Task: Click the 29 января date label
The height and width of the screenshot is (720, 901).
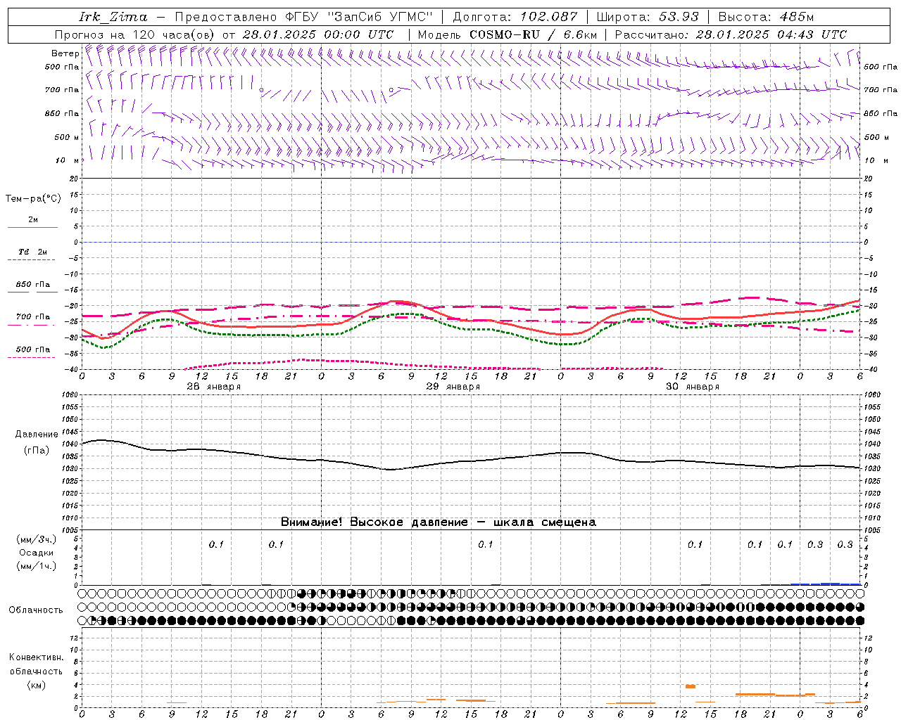Action: click(453, 387)
